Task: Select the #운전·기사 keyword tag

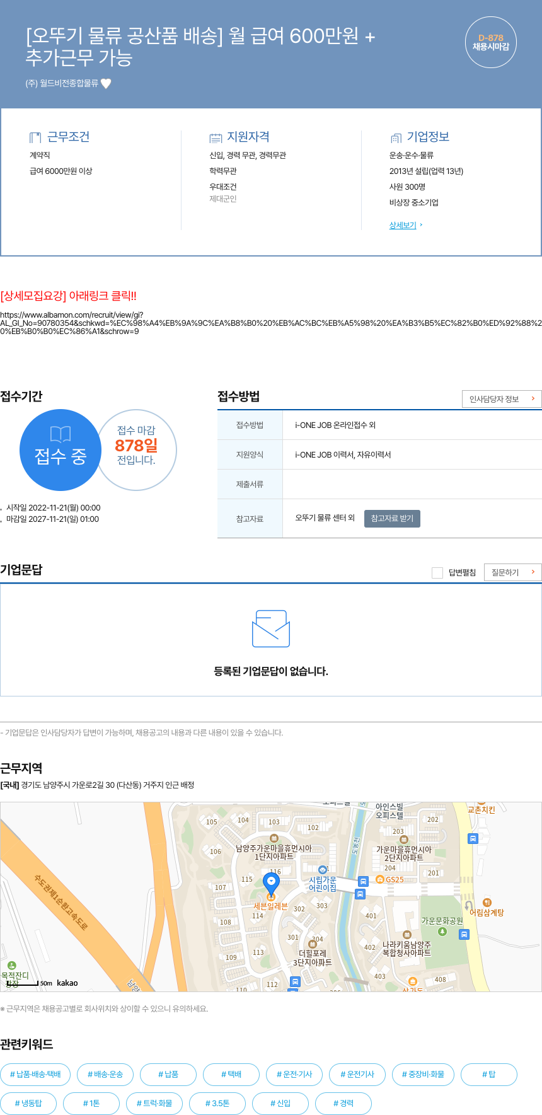Action: pos(294,1074)
